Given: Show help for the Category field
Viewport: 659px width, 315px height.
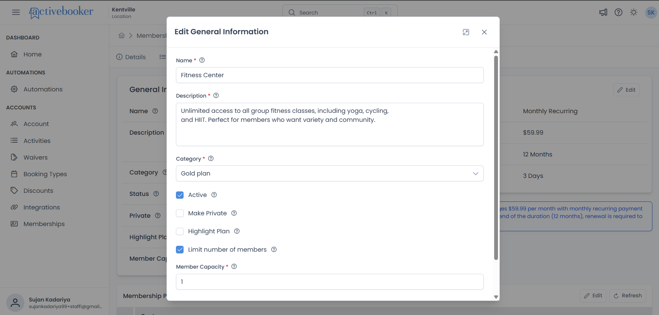Looking at the screenshot, I should 211,159.
